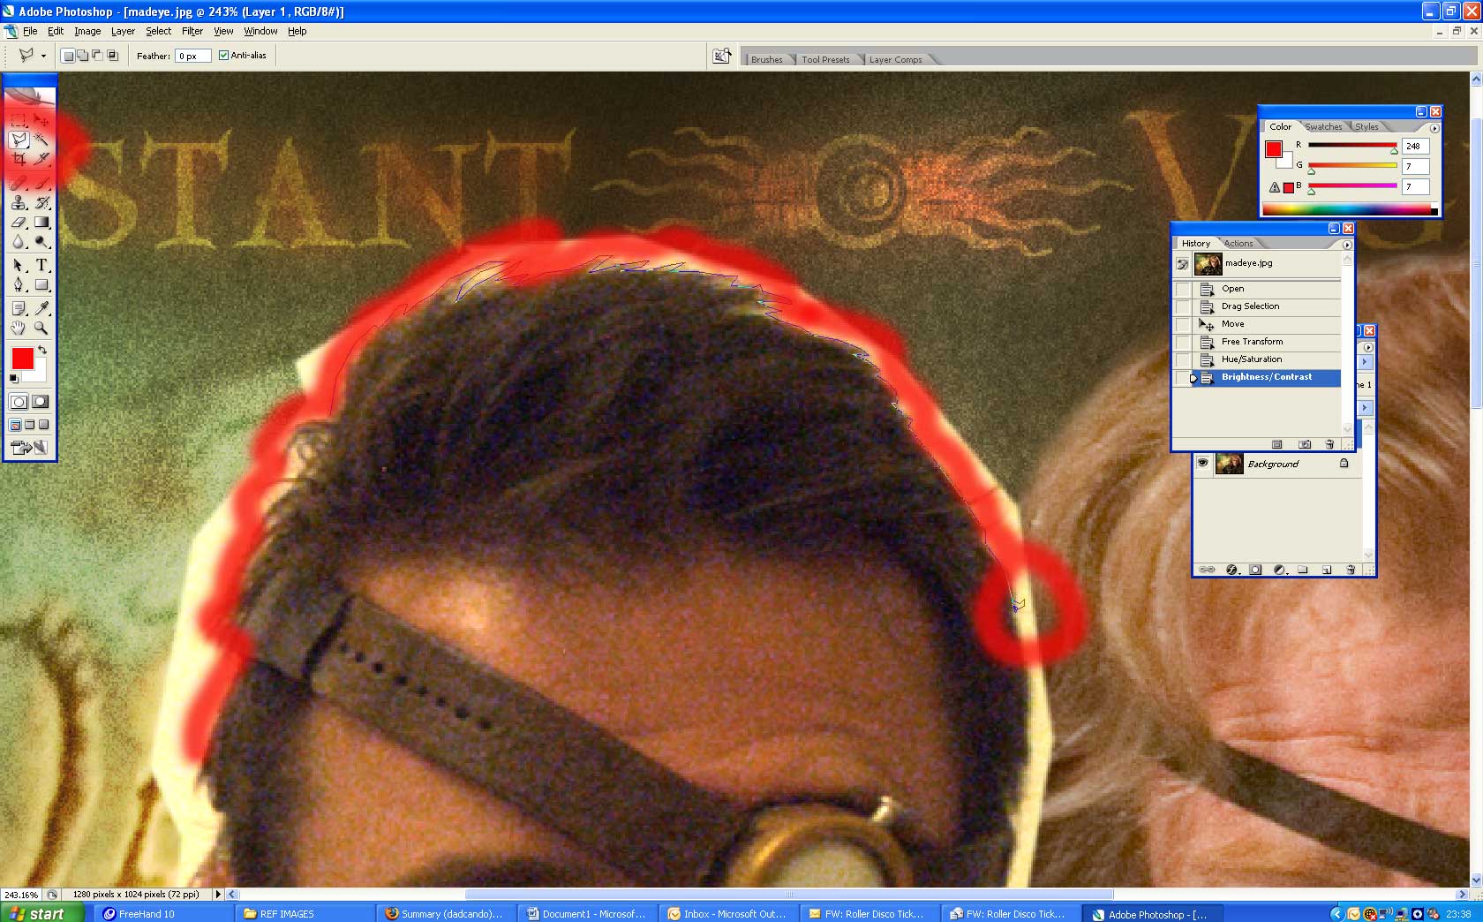
Task: Select the Hand tool
Action: pos(19,328)
